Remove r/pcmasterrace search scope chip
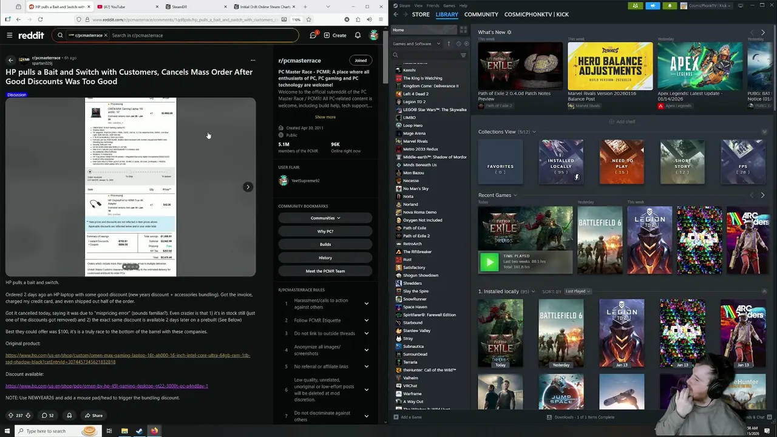This screenshot has width=777, height=437. click(x=106, y=35)
